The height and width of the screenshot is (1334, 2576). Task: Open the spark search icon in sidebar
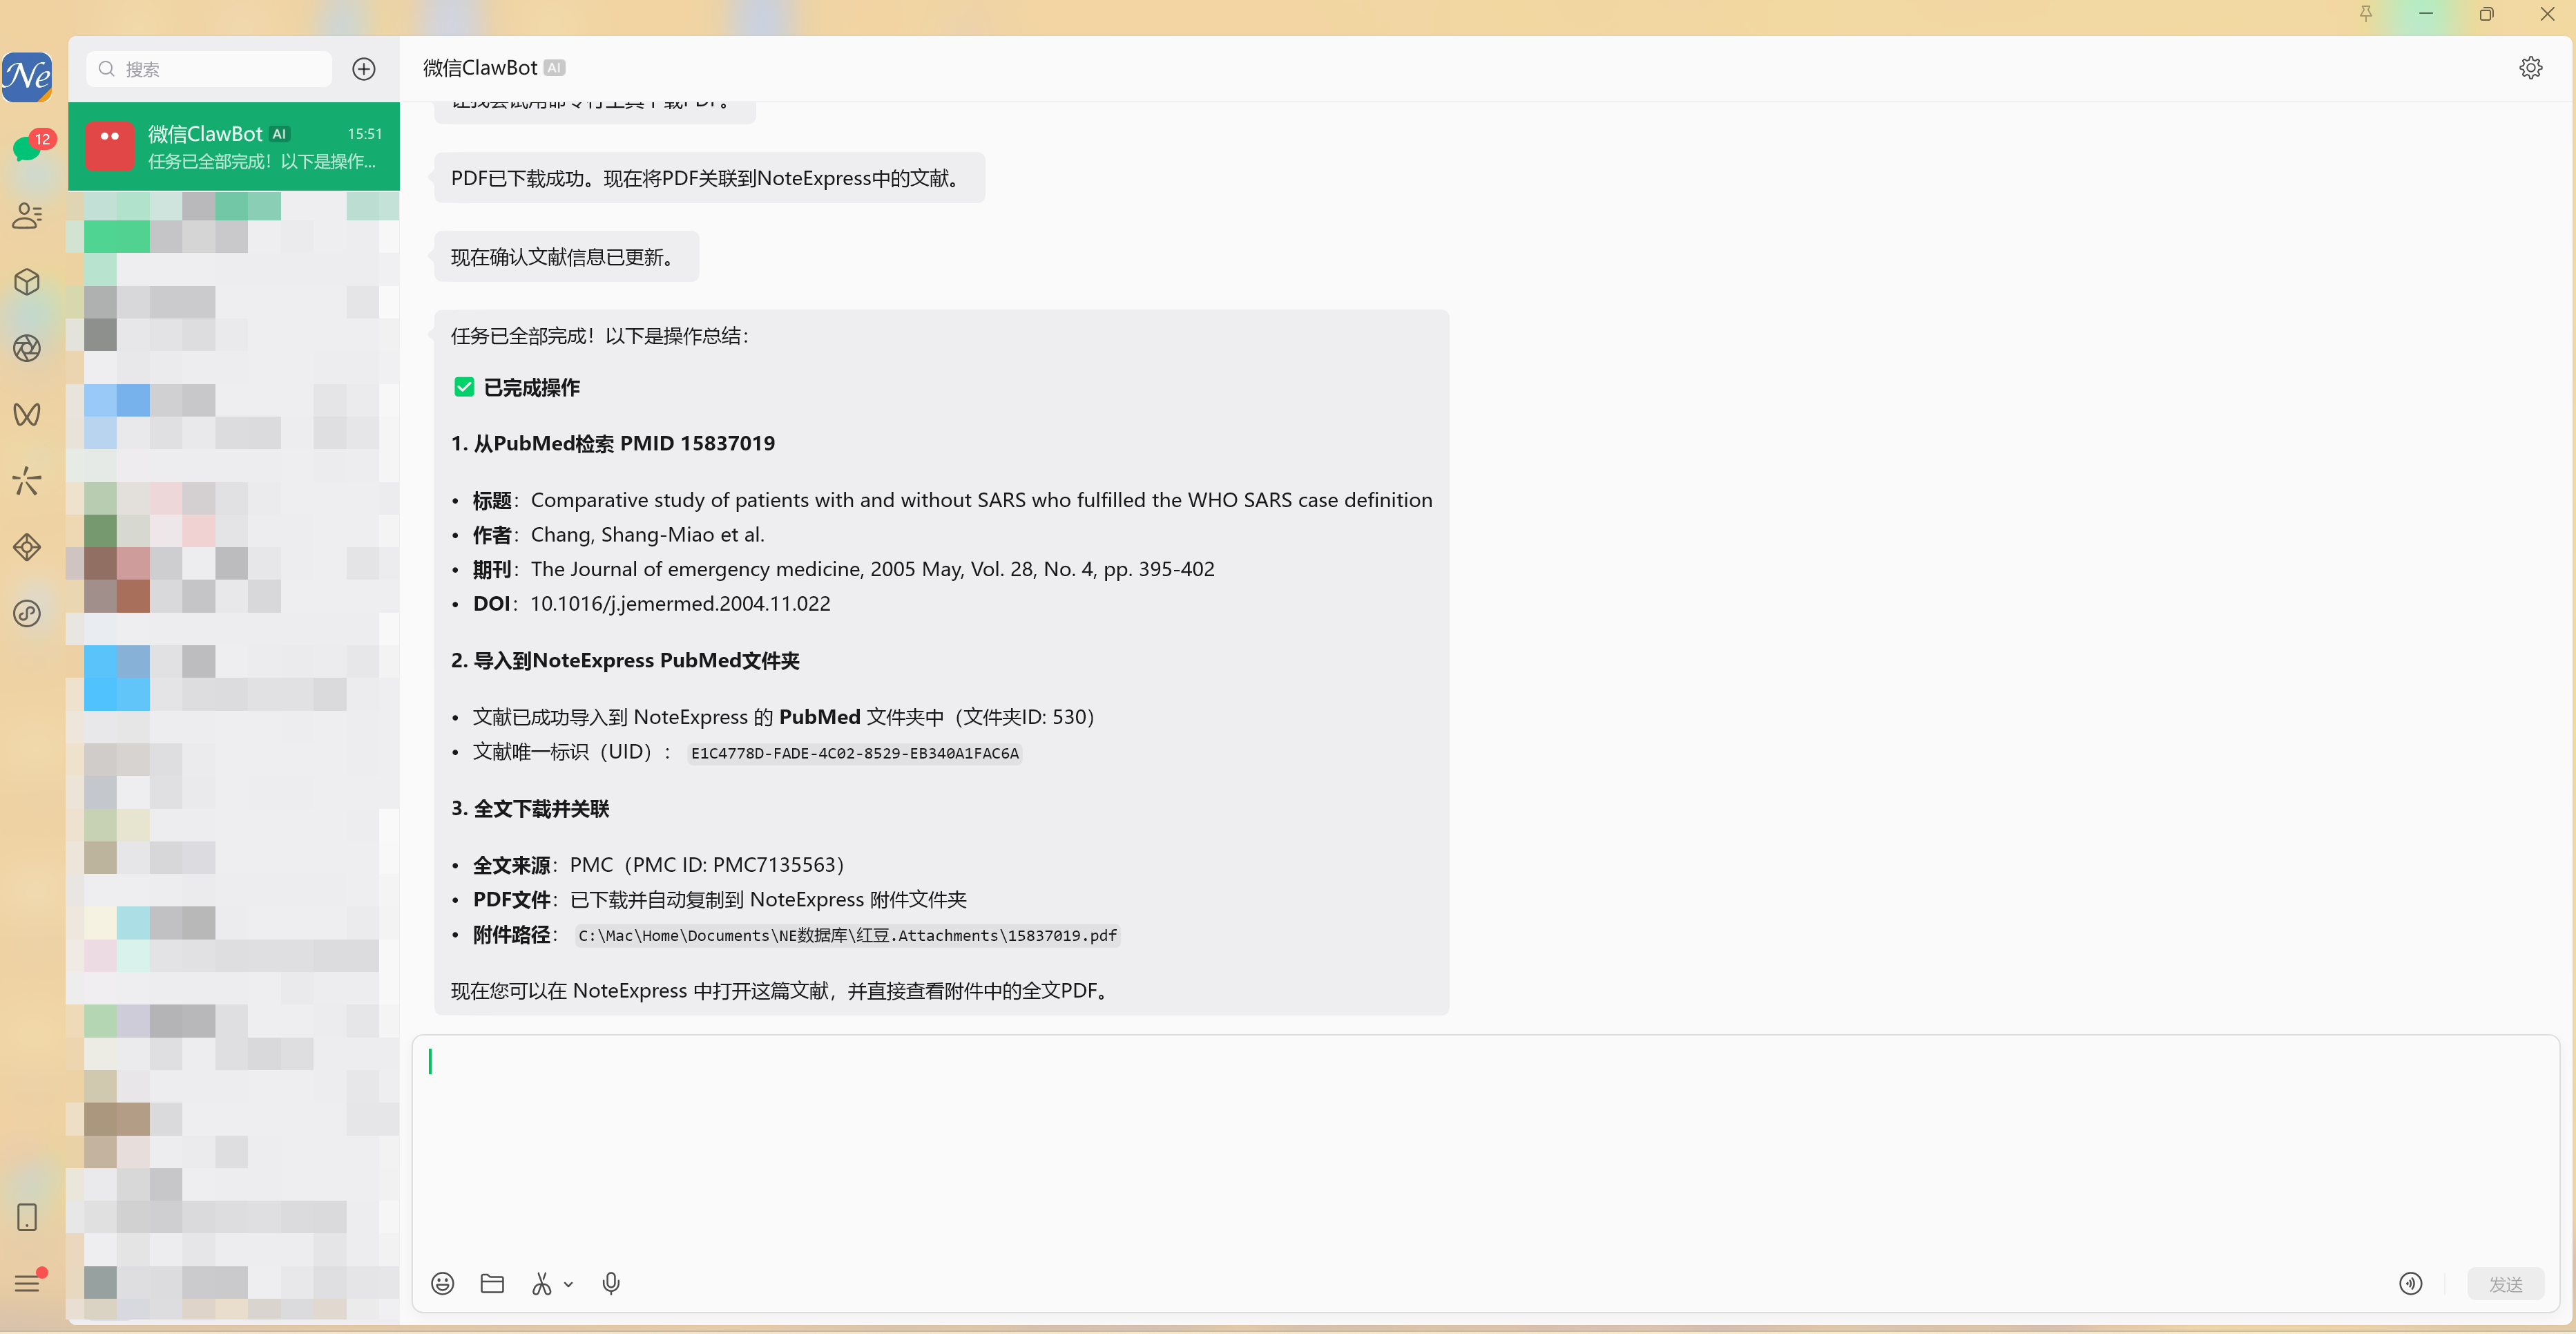(x=27, y=481)
